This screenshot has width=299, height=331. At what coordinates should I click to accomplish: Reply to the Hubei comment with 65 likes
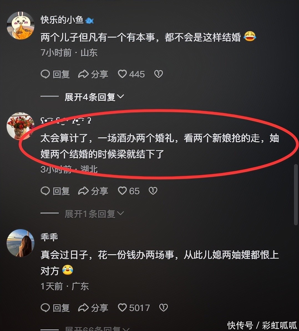55,191
